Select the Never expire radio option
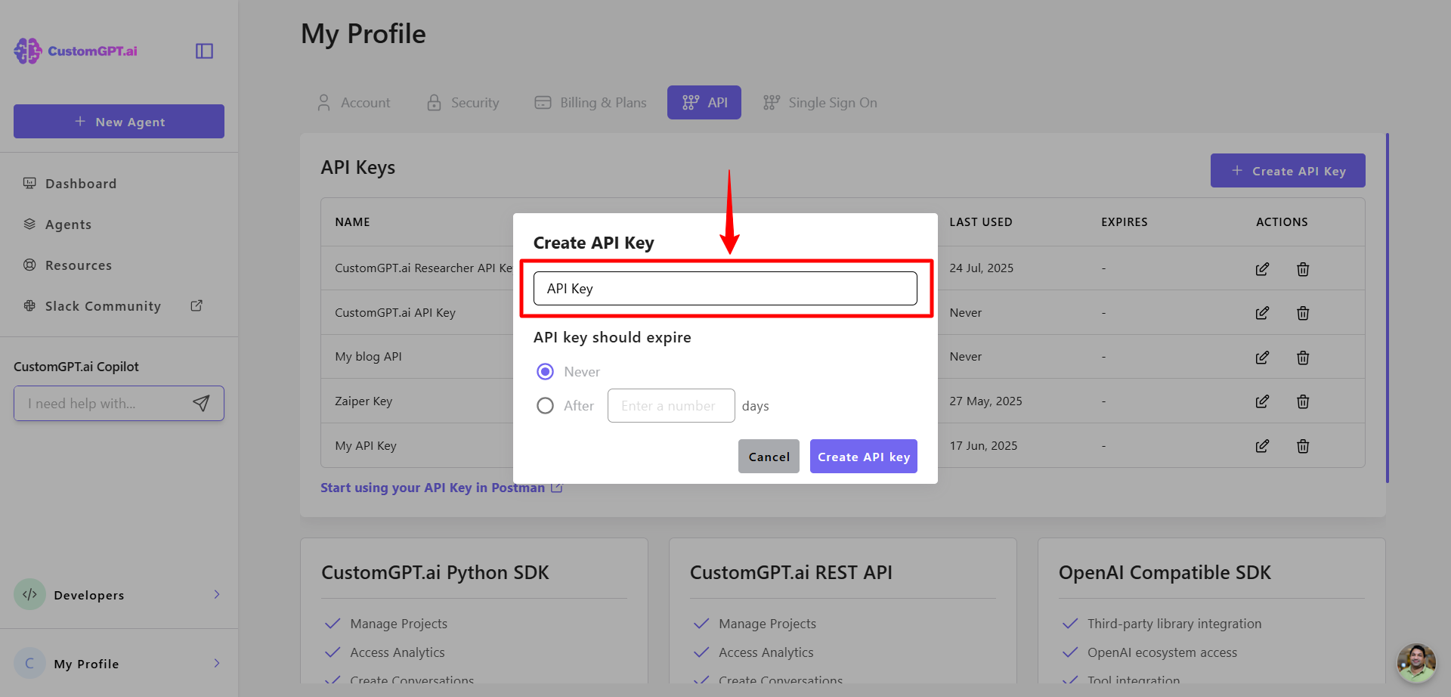 point(545,372)
